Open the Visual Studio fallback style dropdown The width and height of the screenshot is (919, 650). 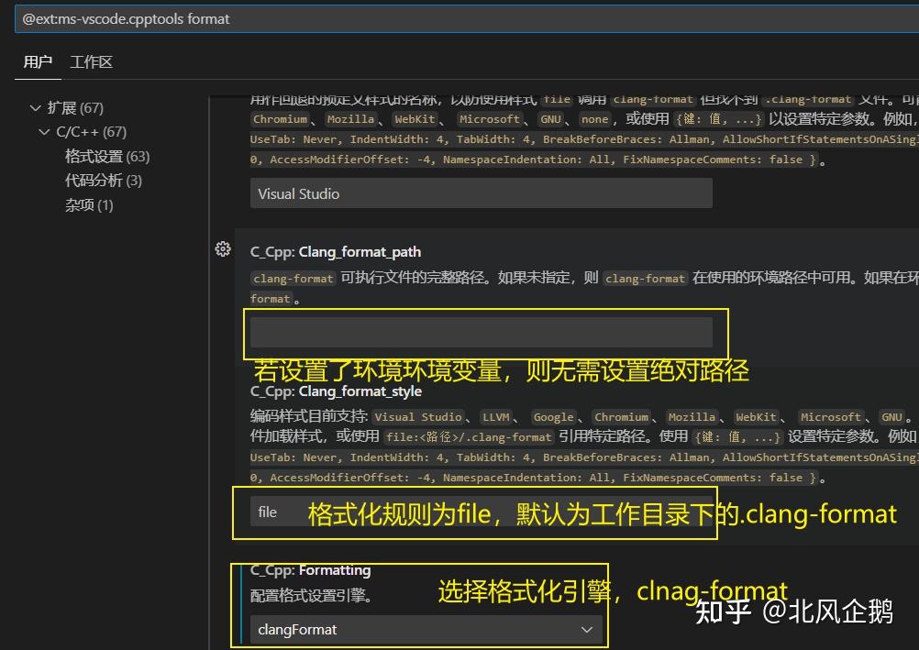pyautogui.click(x=482, y=193)
